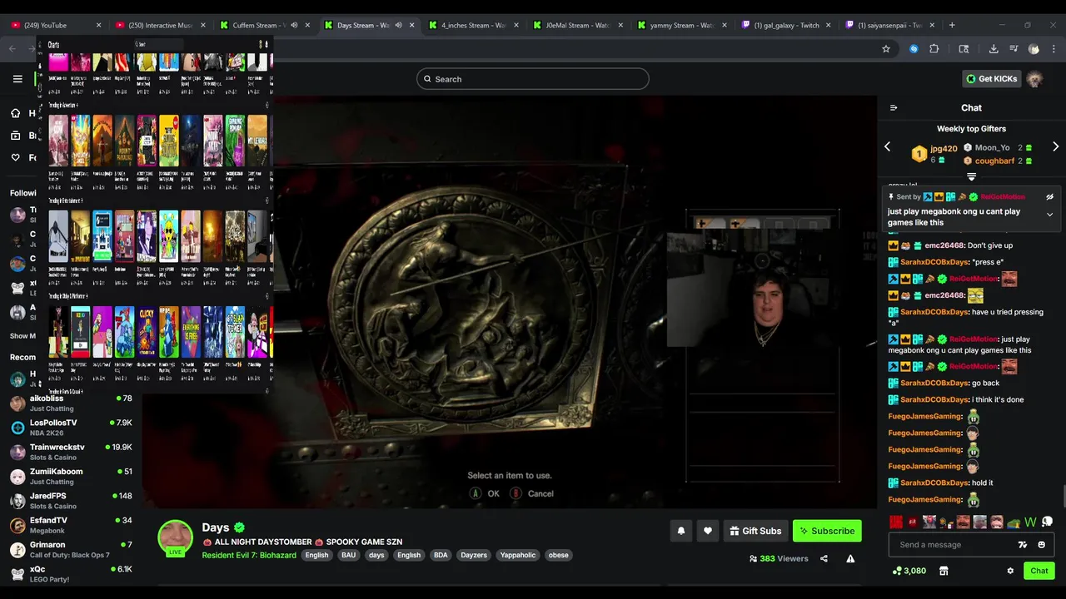The image size is (1066, 599).
Task: Click the Dayzers stream tag
Action: coord(474,555)
